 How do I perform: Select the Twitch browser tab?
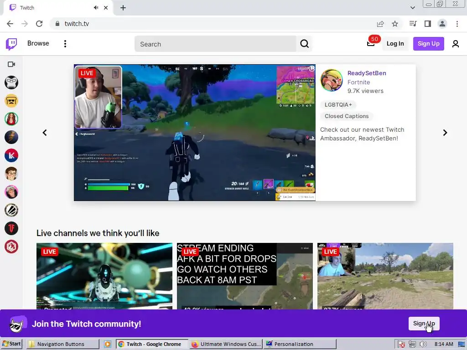click(x=58, y=8)
